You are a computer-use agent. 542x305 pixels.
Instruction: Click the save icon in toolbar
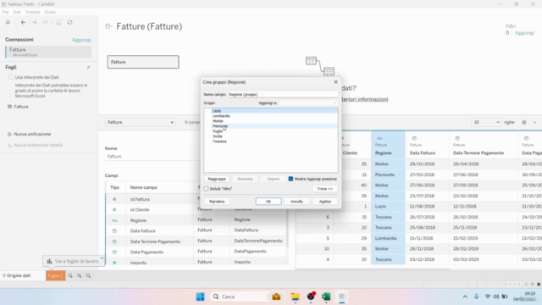tap(59, 22)
